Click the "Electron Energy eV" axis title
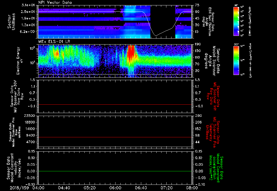The width and height of the screenshot is (277, 191). click(x=19, y=61)
